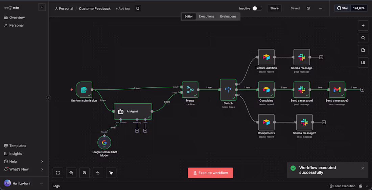372x190 pixels.
Task: Edit the Custome Feedback workflow name
Action: pos(95,8)
